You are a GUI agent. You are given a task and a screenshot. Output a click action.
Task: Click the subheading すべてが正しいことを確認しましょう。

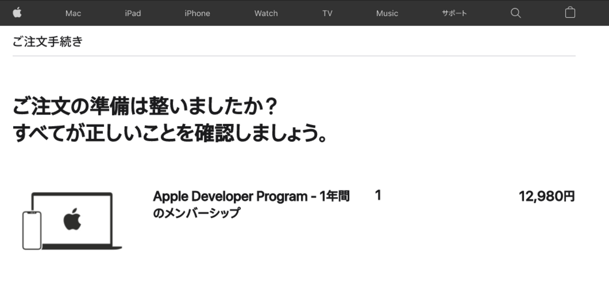(x=170, y=133)
